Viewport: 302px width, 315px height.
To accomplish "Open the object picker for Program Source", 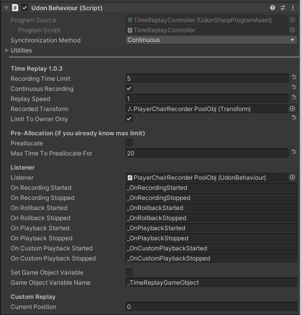I will click(292, 20).
